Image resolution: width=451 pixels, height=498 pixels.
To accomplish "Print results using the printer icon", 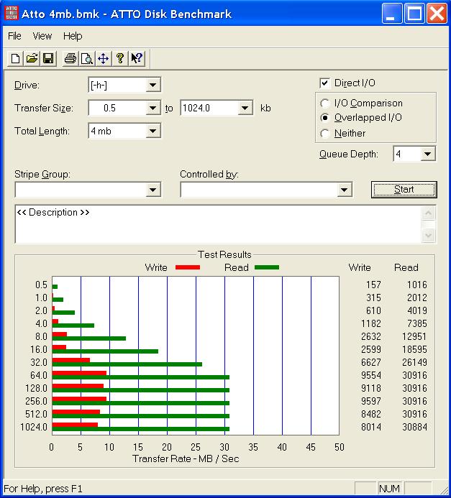I will [x=70, y=58].
